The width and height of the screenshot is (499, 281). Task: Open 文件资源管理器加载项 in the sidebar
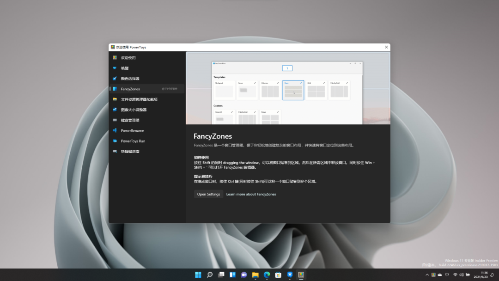coord(139,99)
